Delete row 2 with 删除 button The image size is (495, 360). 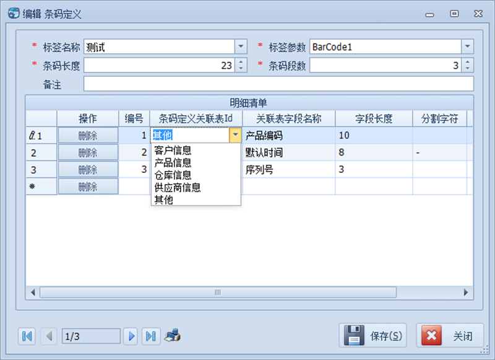(x=88, y=152)
